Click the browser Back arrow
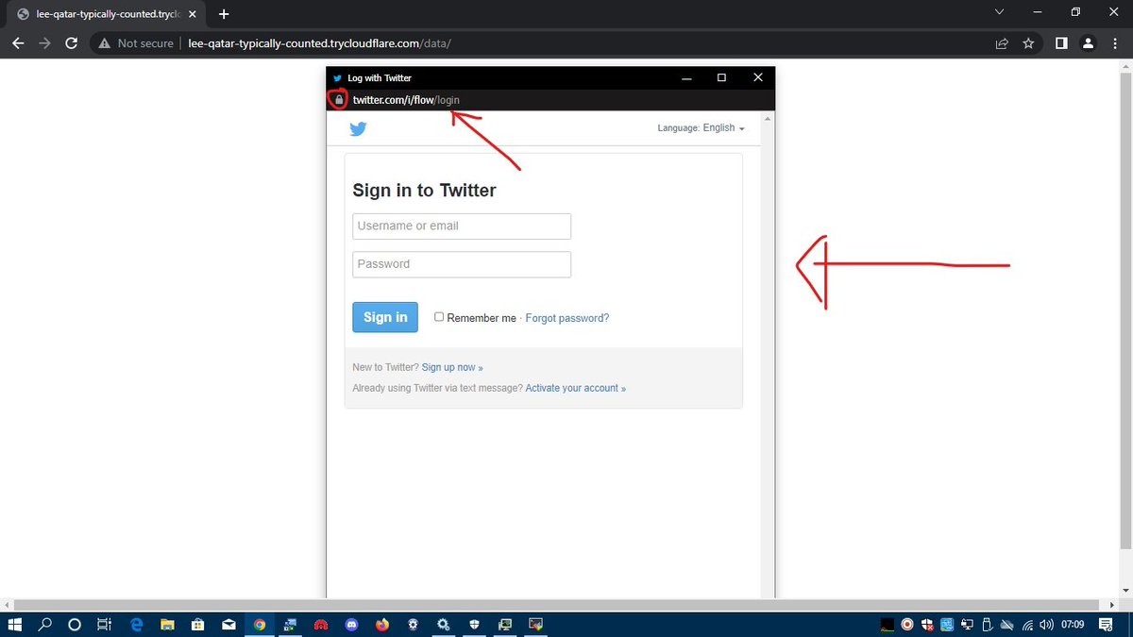 tap(18, 43)
